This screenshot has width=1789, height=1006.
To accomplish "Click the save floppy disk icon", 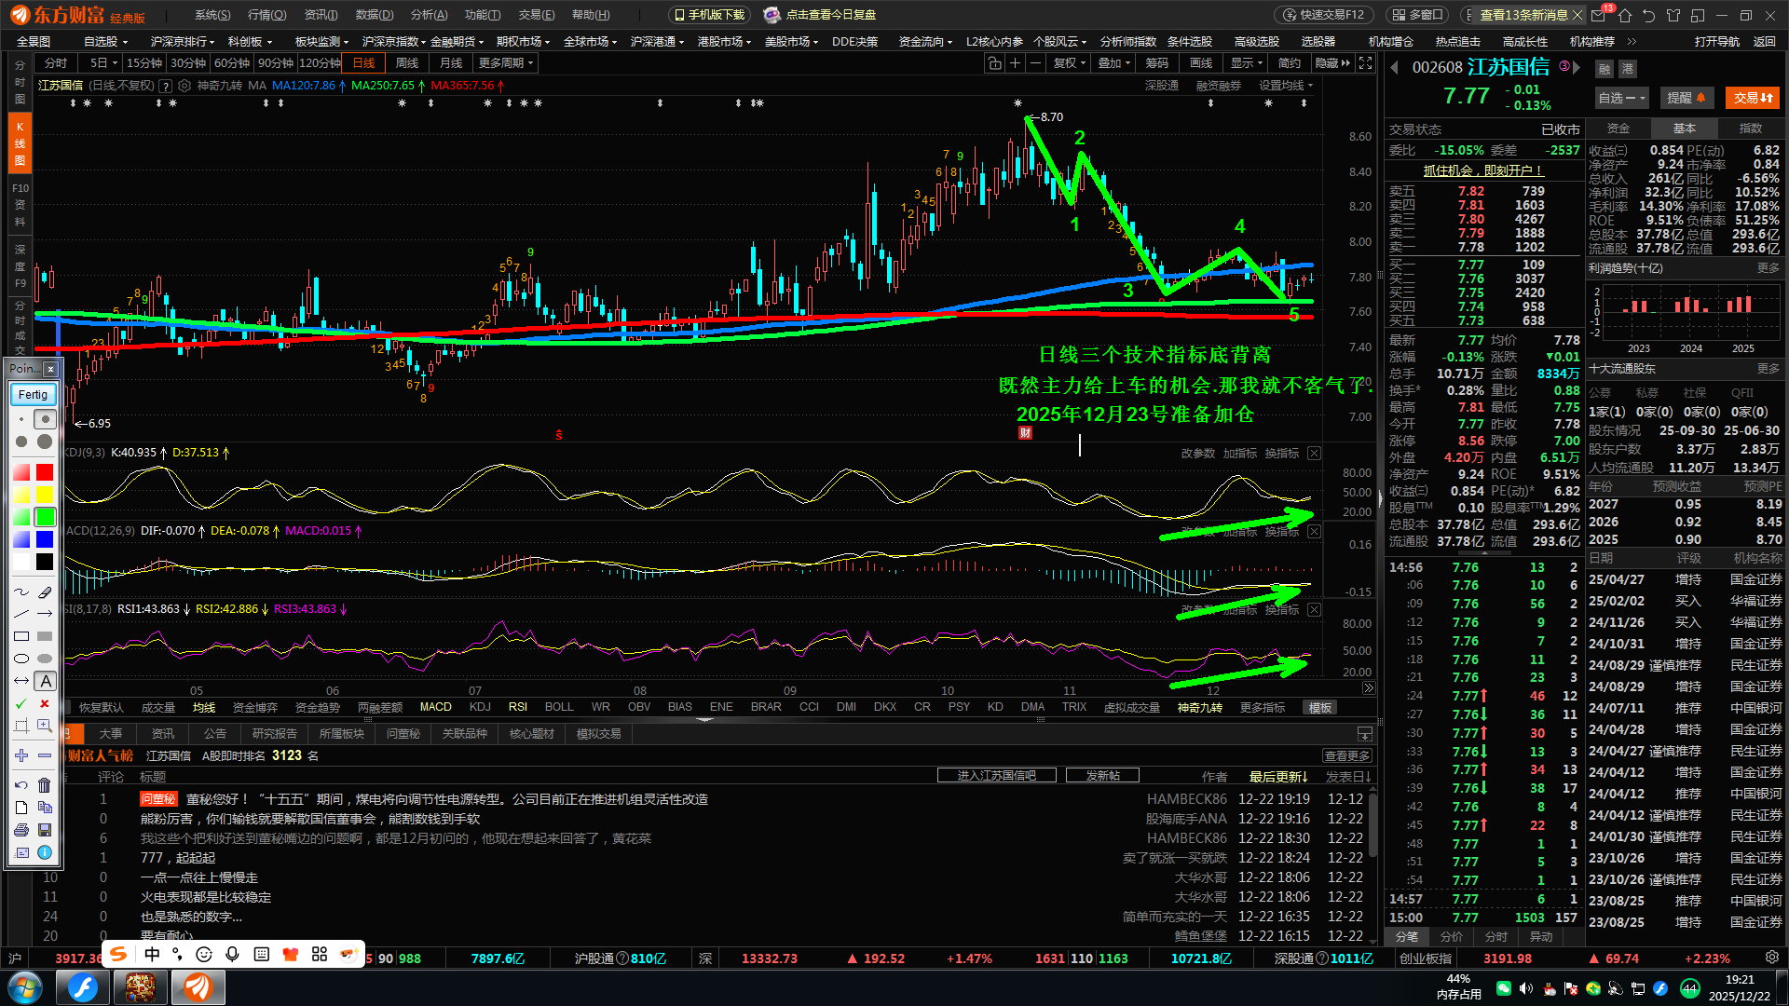I will pyautogui.click(x=45, y=830).
